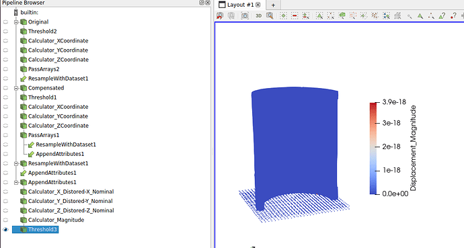The height and width of the screenshot is (248, 464).
Task: Click the Displacement_Magnitude color legend bar
Action: (373, 149)
